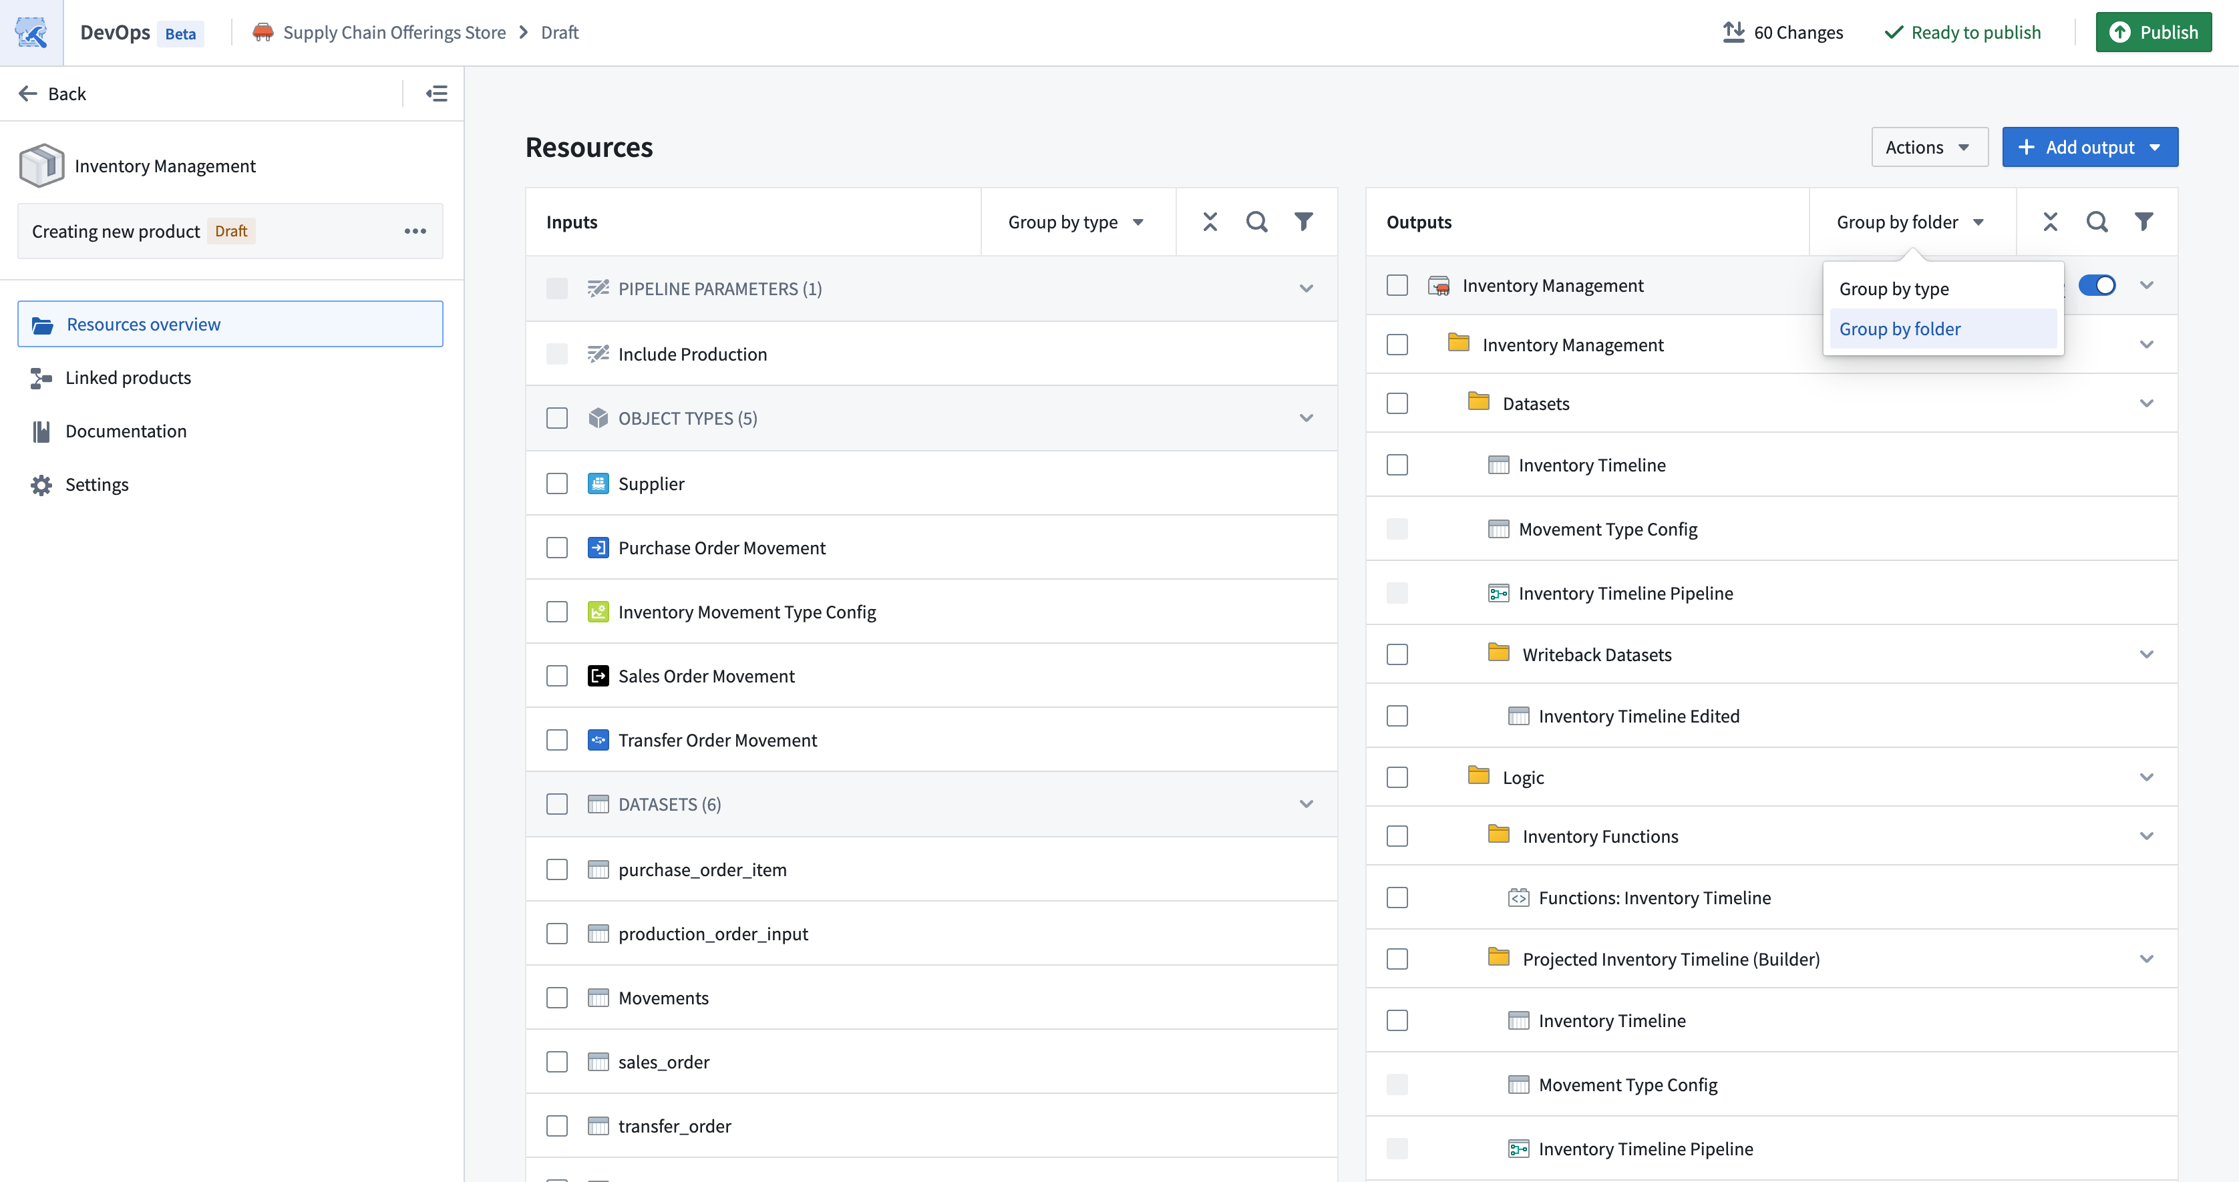Collapse all rows in the Inputs panel
Image resolution: width=2239 pixels, height=1182 pixels.
pos(1210,222)
